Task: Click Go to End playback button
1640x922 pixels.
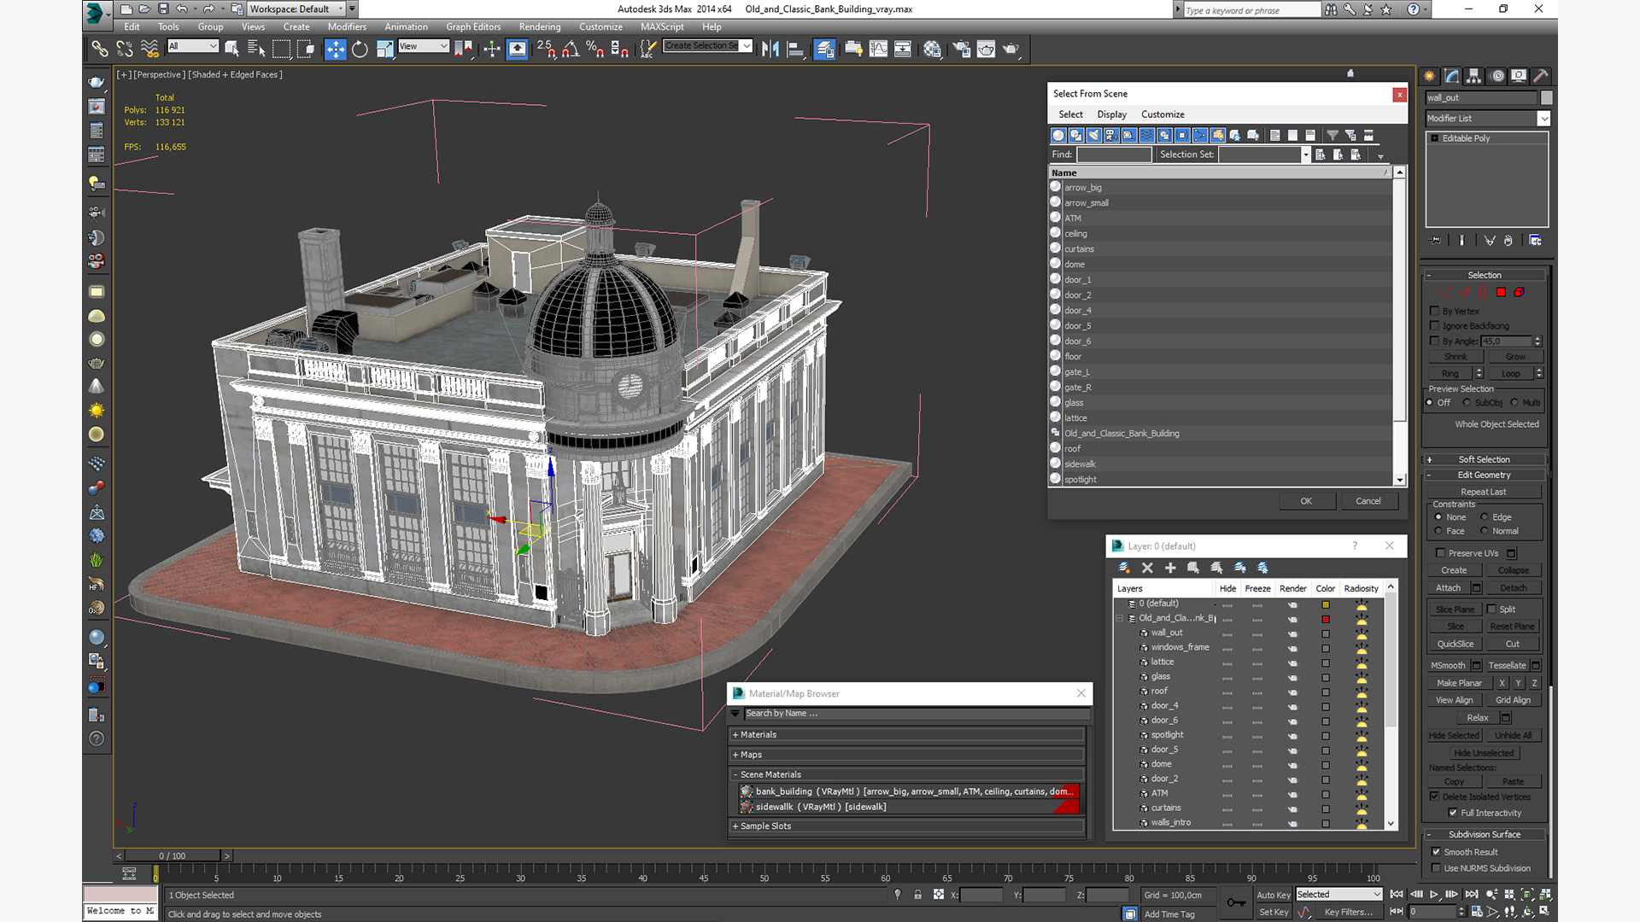Action: tap(1472, 895)
